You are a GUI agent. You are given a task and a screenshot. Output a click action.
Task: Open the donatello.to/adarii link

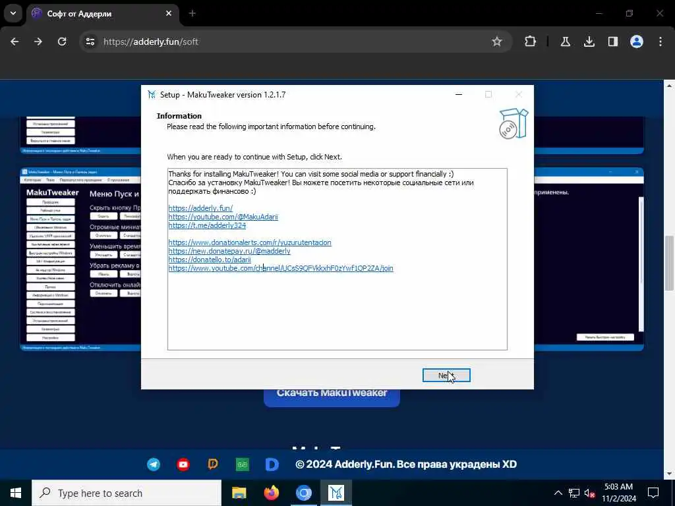(210, 260)
